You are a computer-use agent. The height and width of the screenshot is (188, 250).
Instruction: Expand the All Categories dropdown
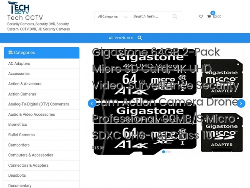tap(113, 17)
